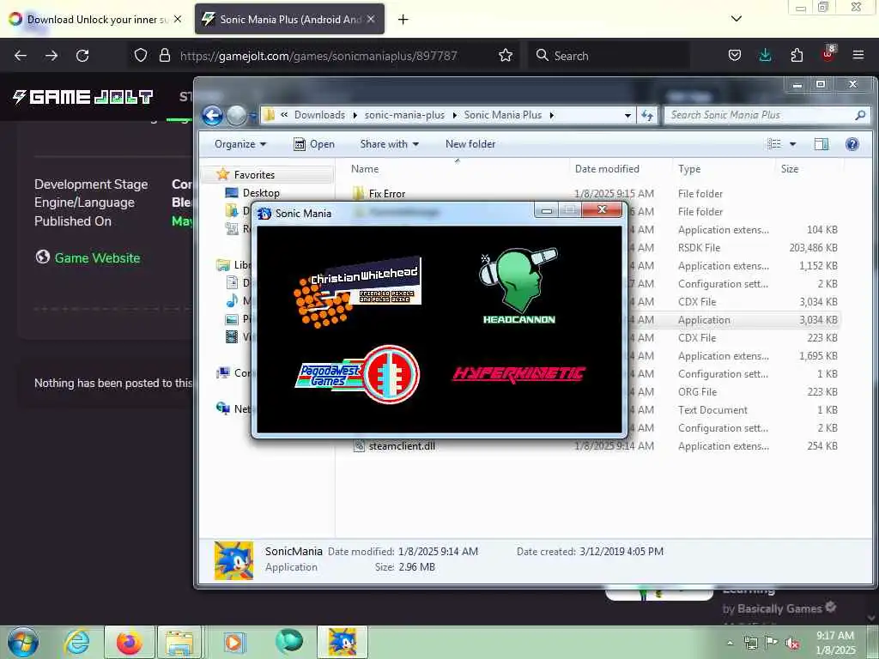Click the muted volume tray icon
Viewport: 879px width, 659px height.
[792, 644]
